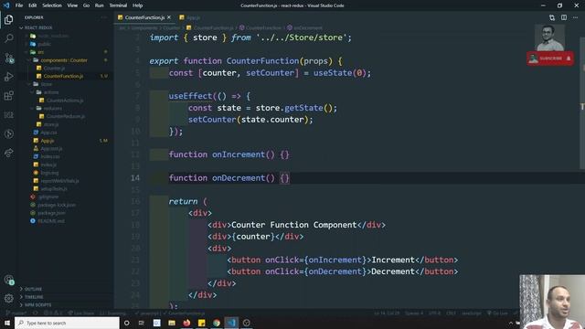585x329 pixels.
Task: Open the Live Share activity bar icon
Action: click(x=8, y=153)
